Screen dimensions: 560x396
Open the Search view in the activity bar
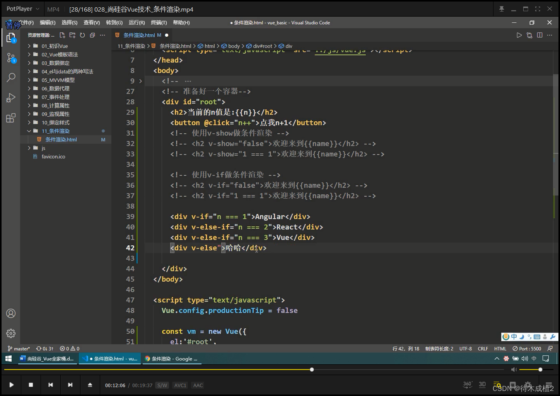pos(11,78)
